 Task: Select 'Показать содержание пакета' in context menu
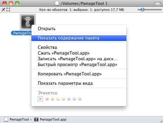(x=79, y=38)
